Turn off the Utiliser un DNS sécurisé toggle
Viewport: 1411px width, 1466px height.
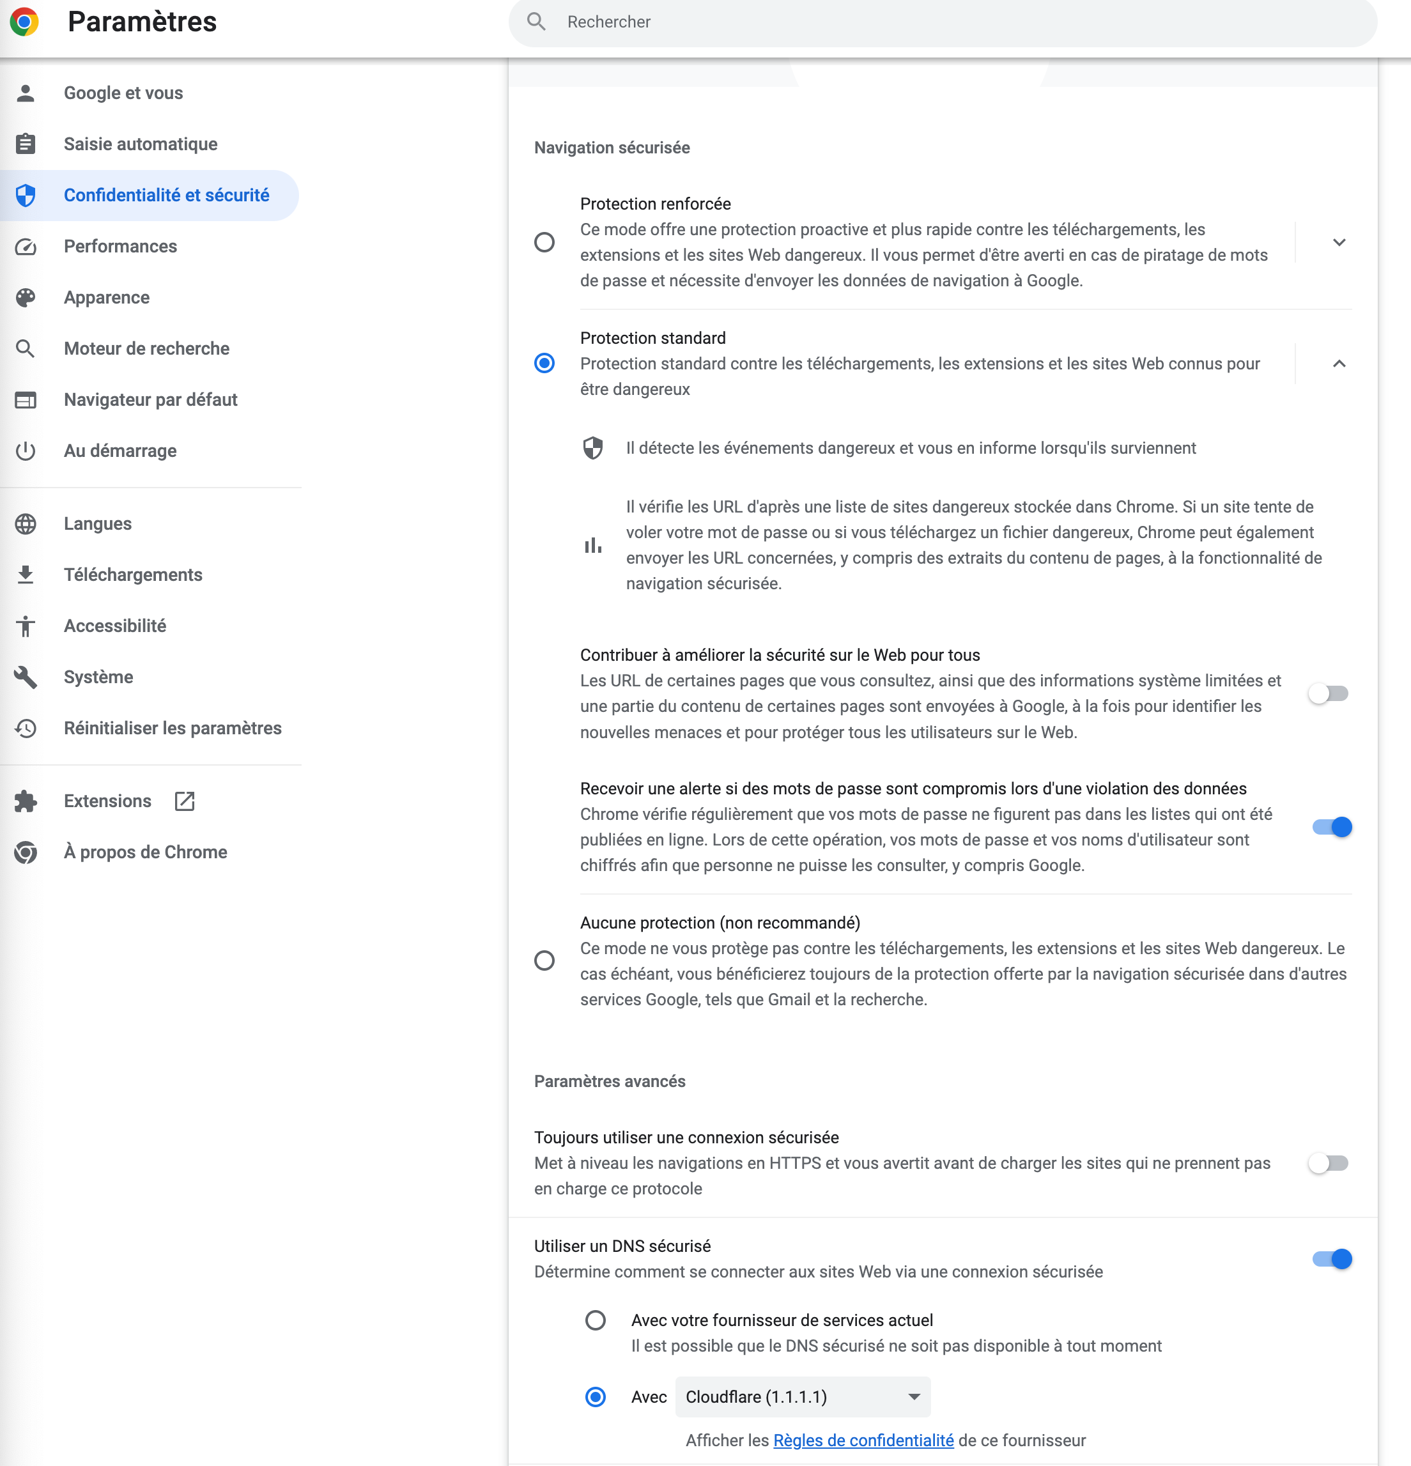click(1332, 1259)
